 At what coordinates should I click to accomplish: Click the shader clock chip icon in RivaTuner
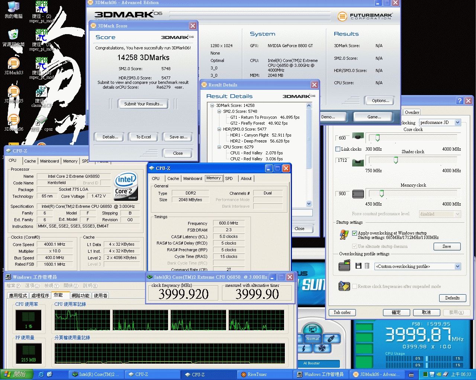point(358,162)
